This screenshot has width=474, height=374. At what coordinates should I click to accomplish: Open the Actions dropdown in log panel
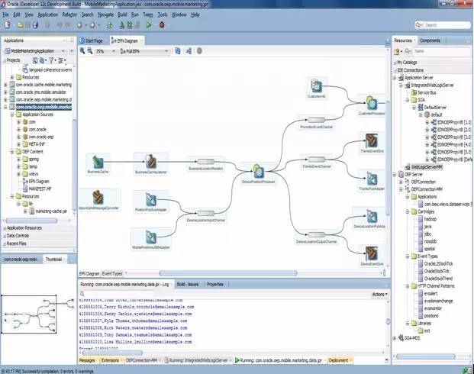coord(379,294)
